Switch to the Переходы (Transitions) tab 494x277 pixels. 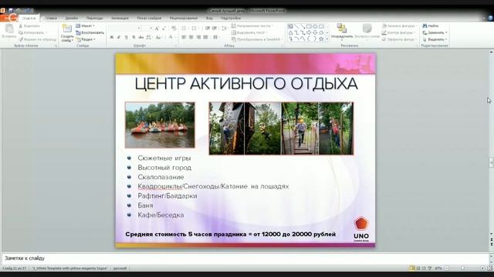[94, 18]
